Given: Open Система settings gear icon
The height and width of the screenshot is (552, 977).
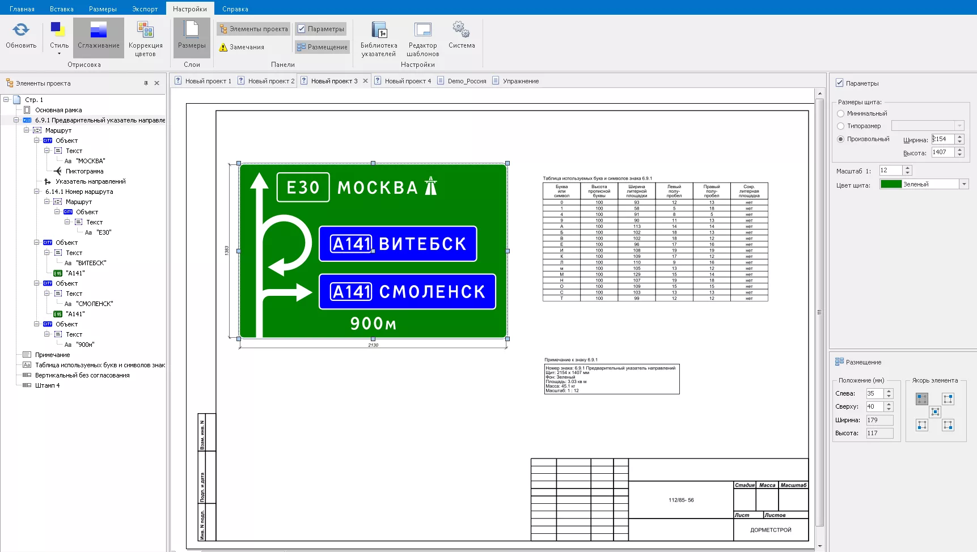Looking at the screenshot, I should click(461, 29).
